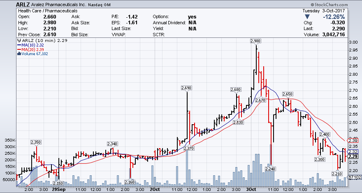Select the 2.980 peak price label

point(255,40)
